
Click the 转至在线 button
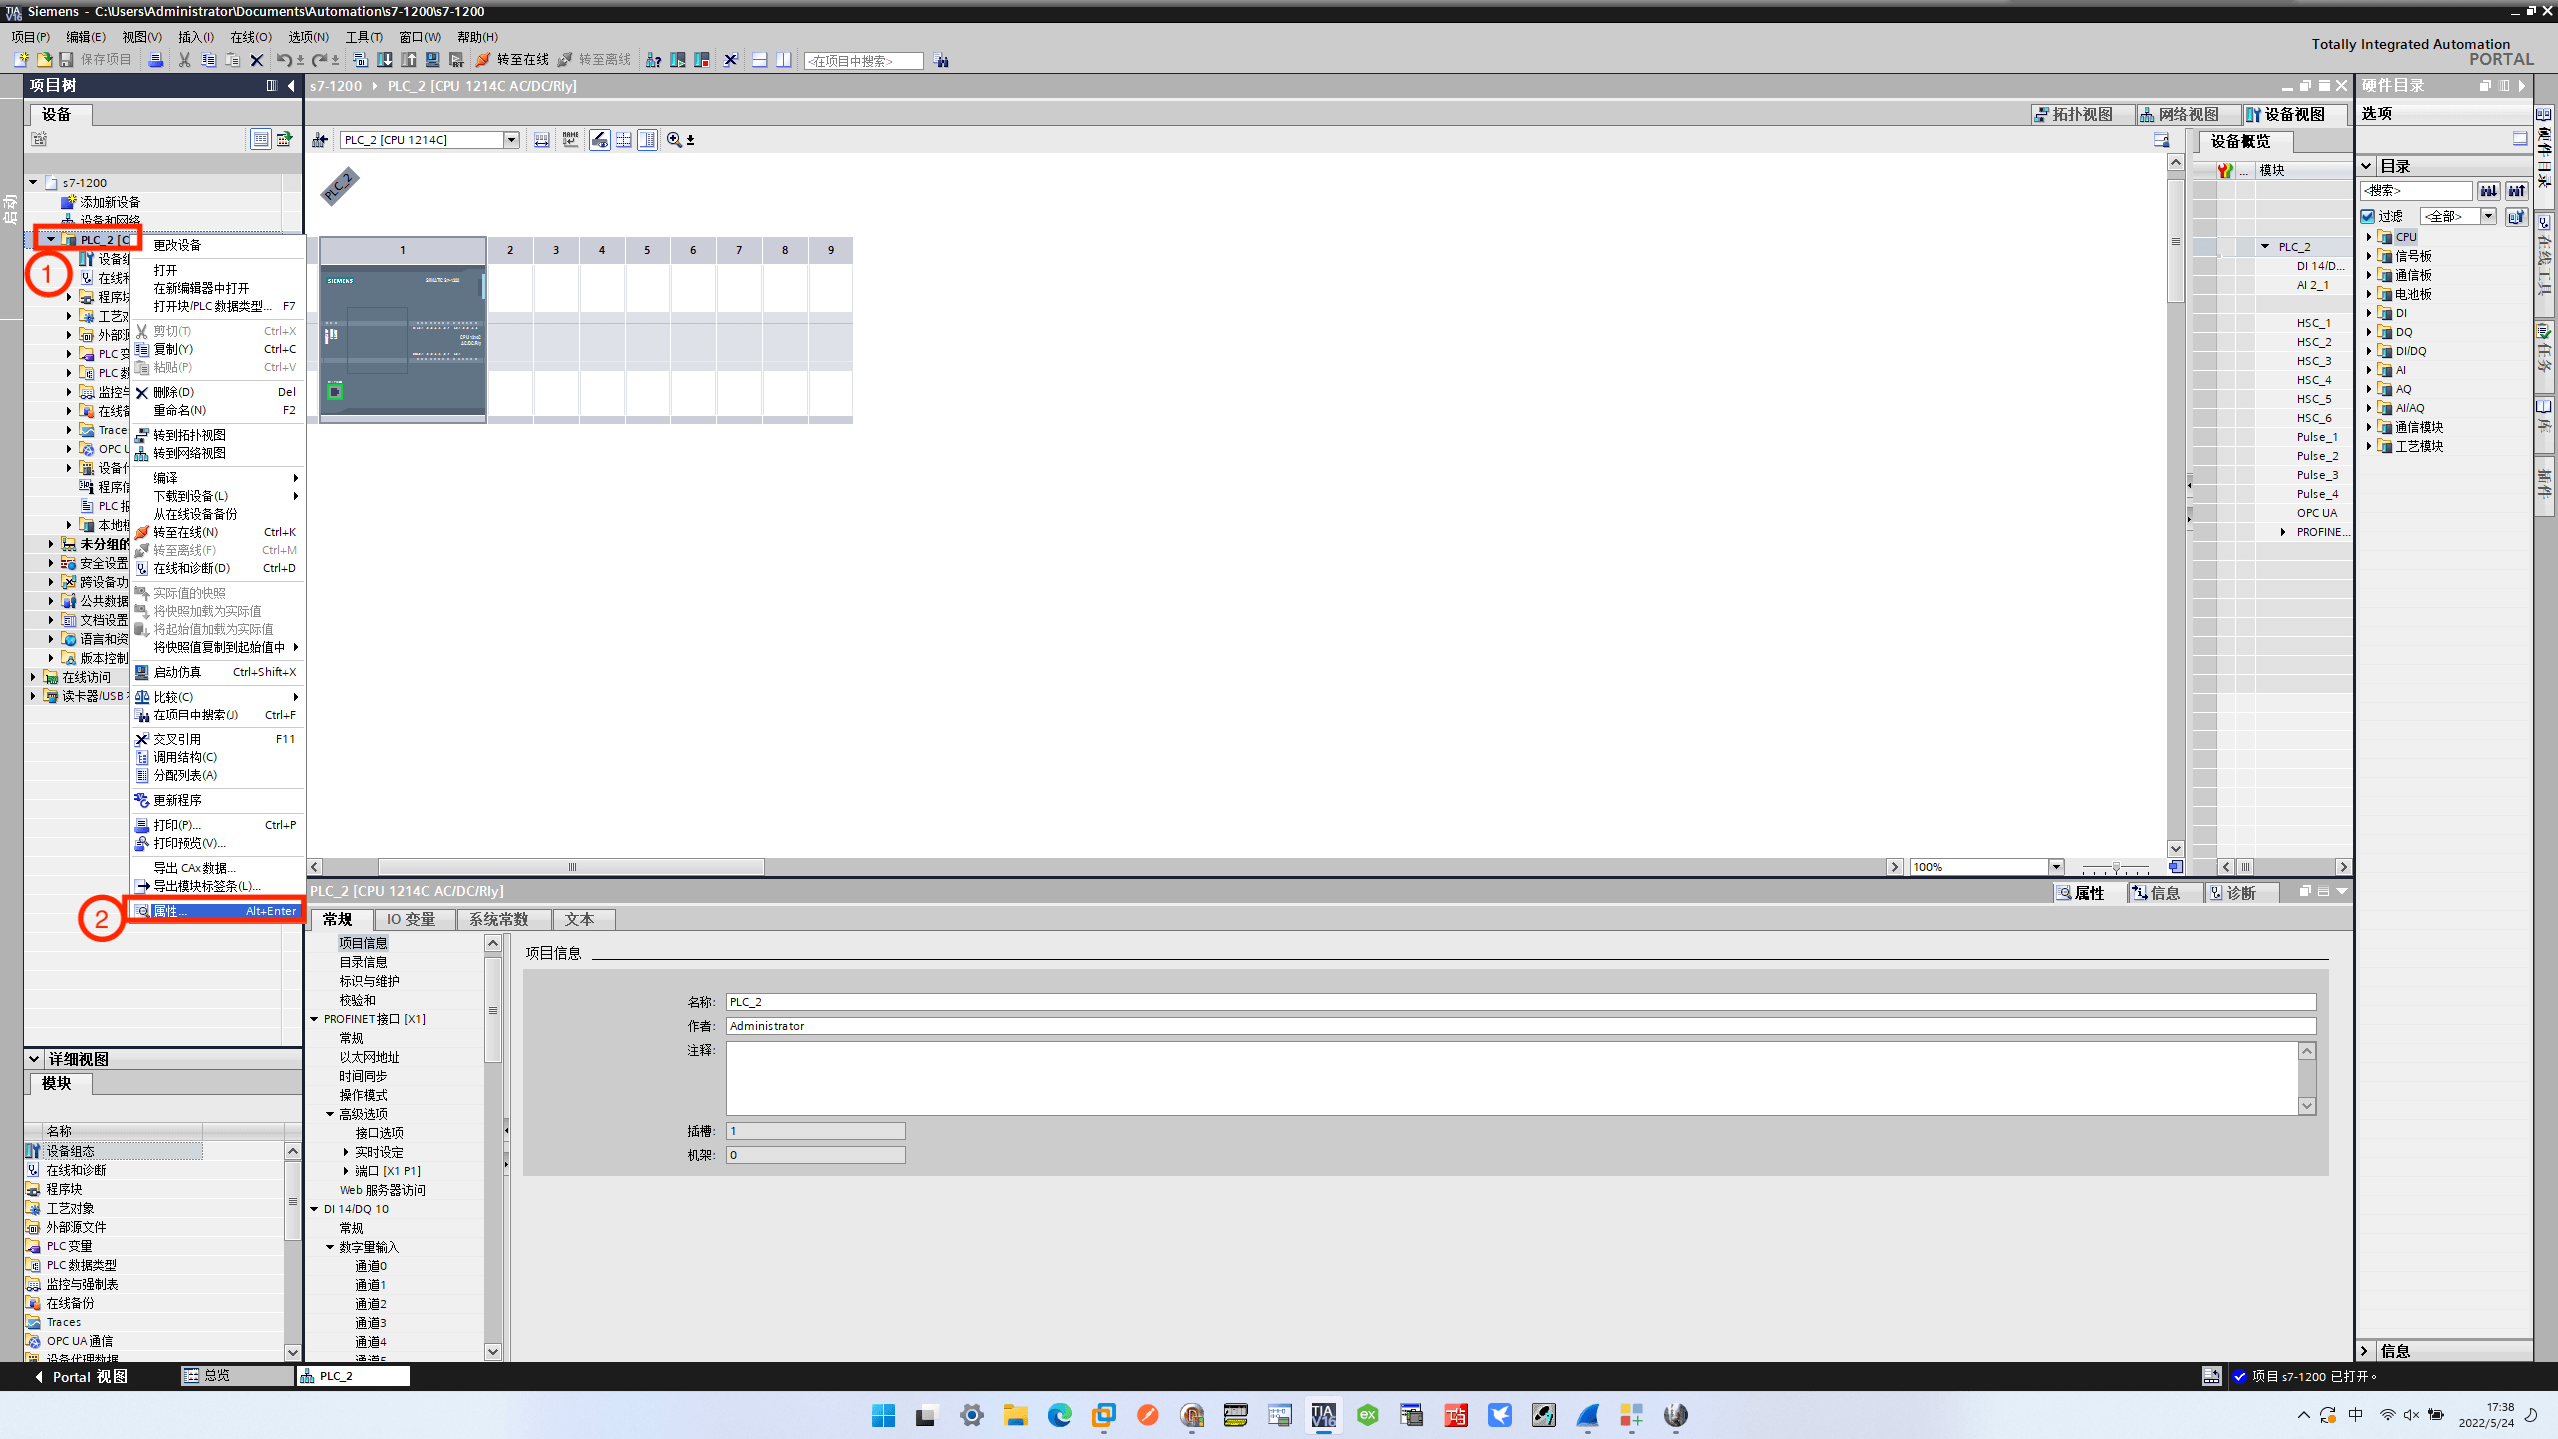click(x=514, y=60)
